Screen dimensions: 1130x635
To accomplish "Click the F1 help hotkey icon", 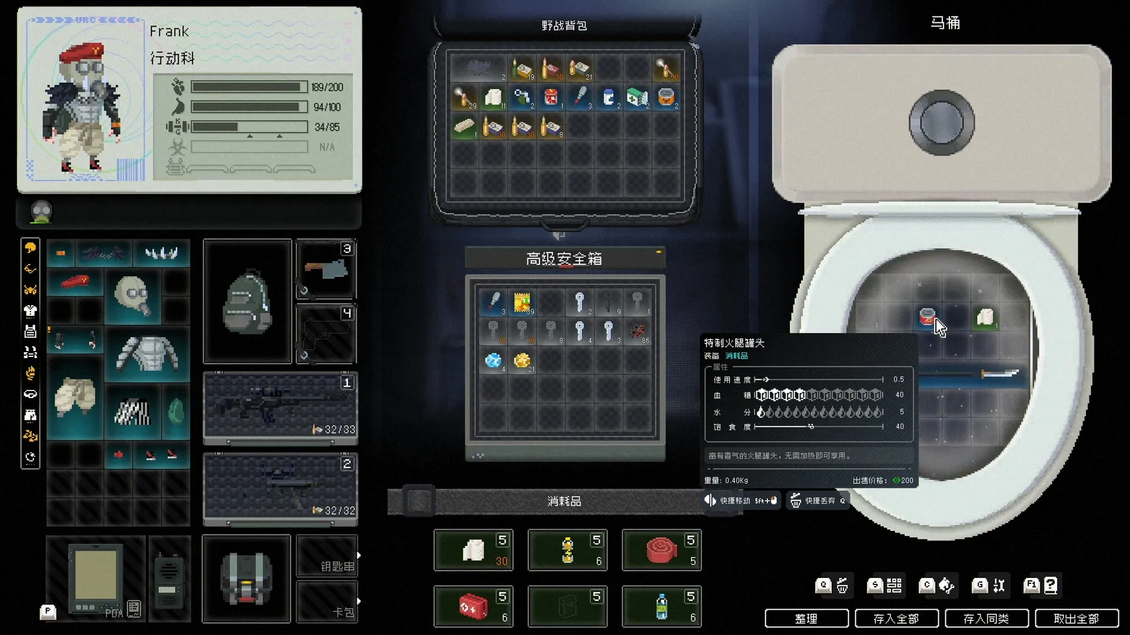I will click(1041, 585).
